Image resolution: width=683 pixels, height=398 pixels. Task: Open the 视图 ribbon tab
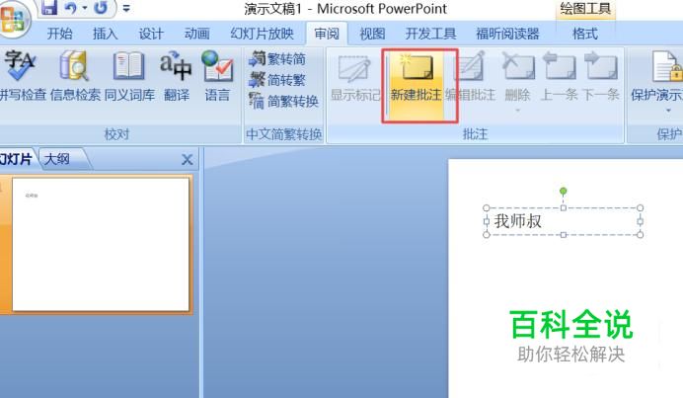tap(372, 34)
